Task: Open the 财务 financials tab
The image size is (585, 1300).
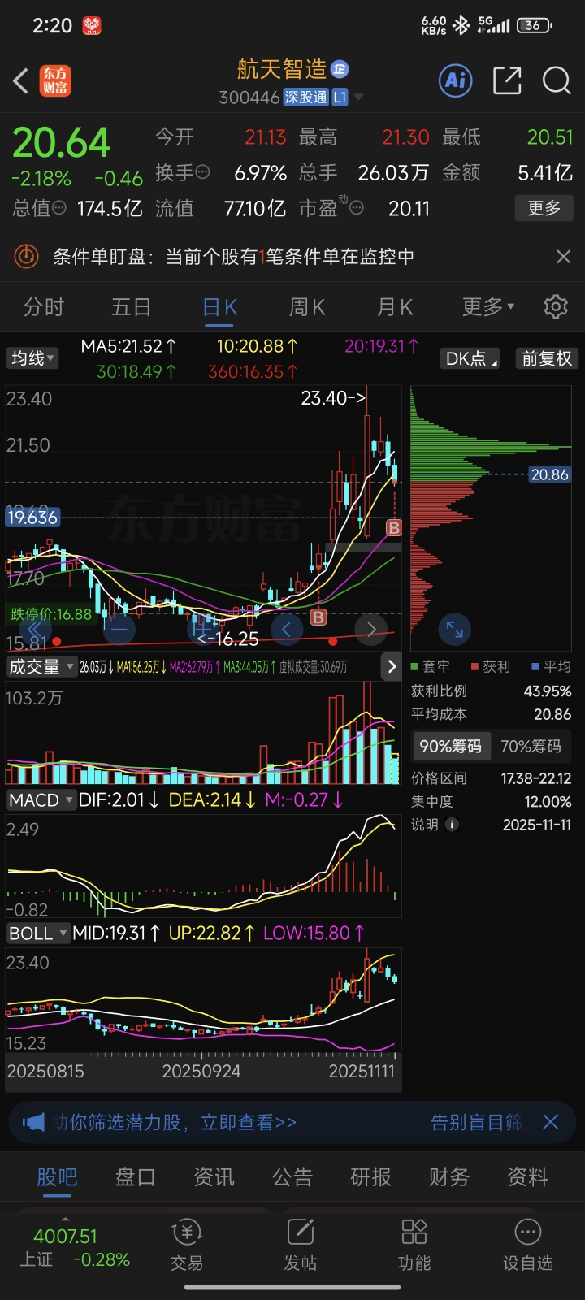Action: (x=449, y=1176)
